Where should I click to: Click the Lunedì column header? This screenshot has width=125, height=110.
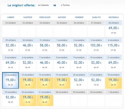(11, 17)
